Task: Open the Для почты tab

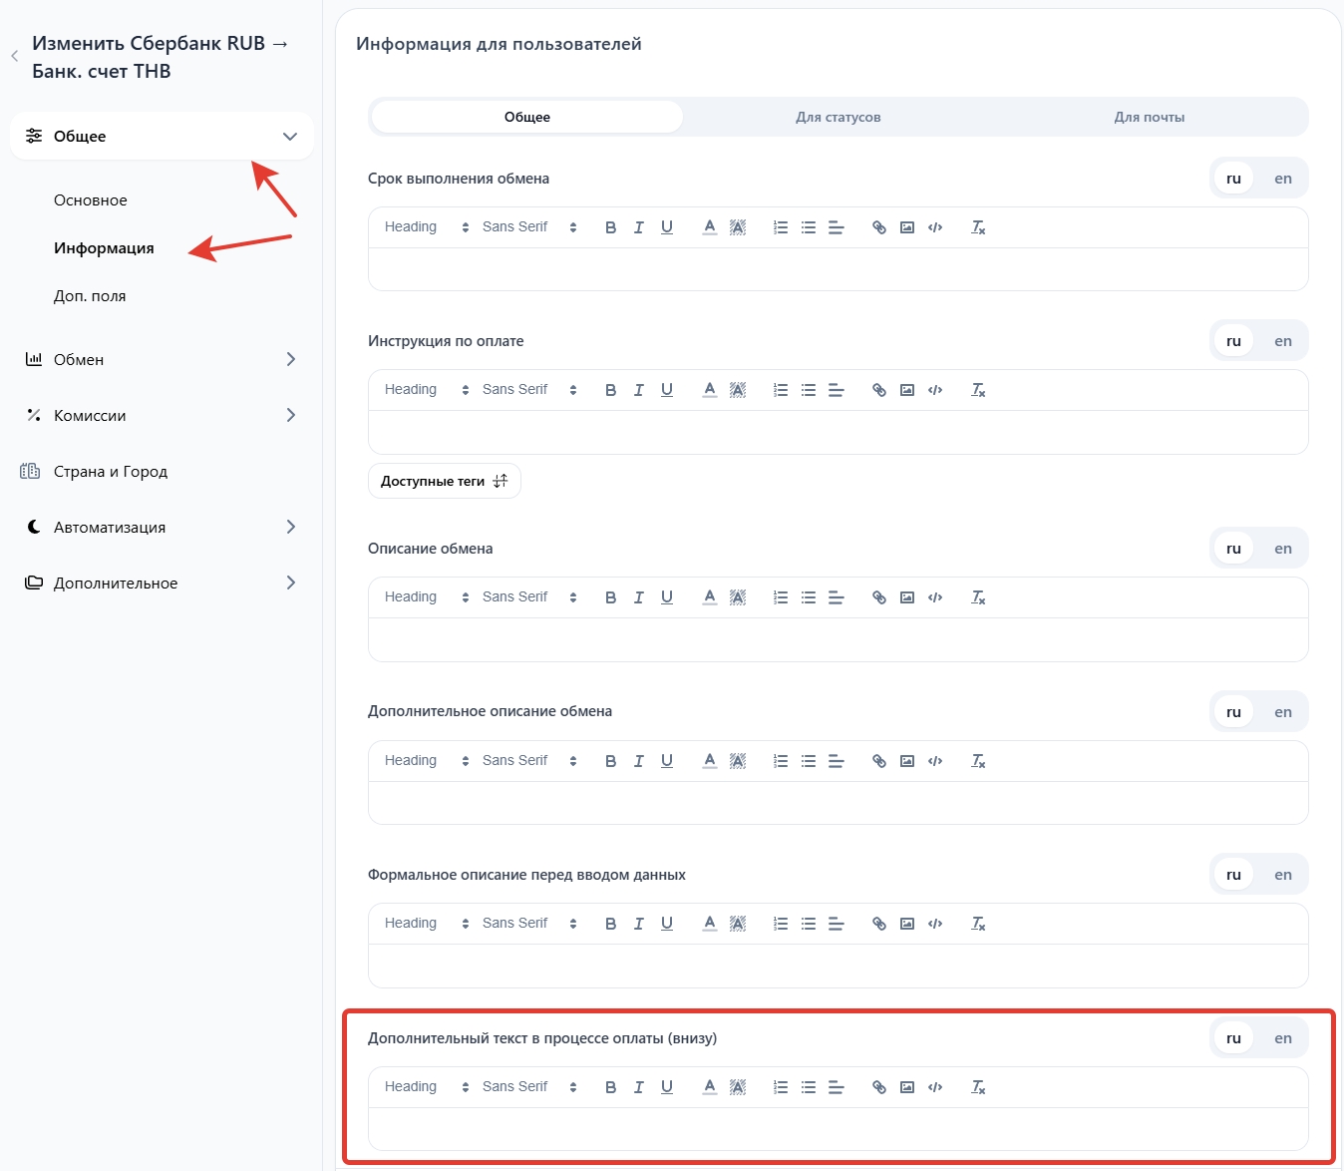Action: (x=1149, y=117)
